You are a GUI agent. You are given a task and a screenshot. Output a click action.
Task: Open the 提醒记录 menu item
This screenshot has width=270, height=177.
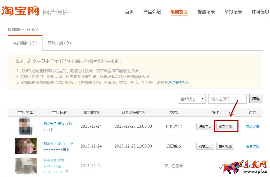tap(206, 12)
